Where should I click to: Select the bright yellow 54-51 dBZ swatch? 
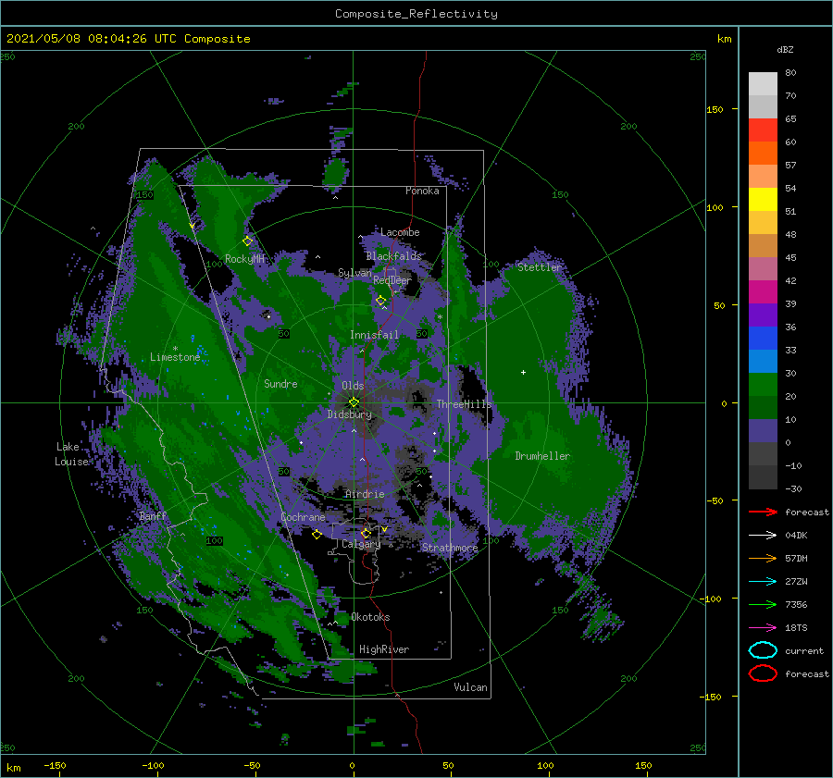(763, 199)
